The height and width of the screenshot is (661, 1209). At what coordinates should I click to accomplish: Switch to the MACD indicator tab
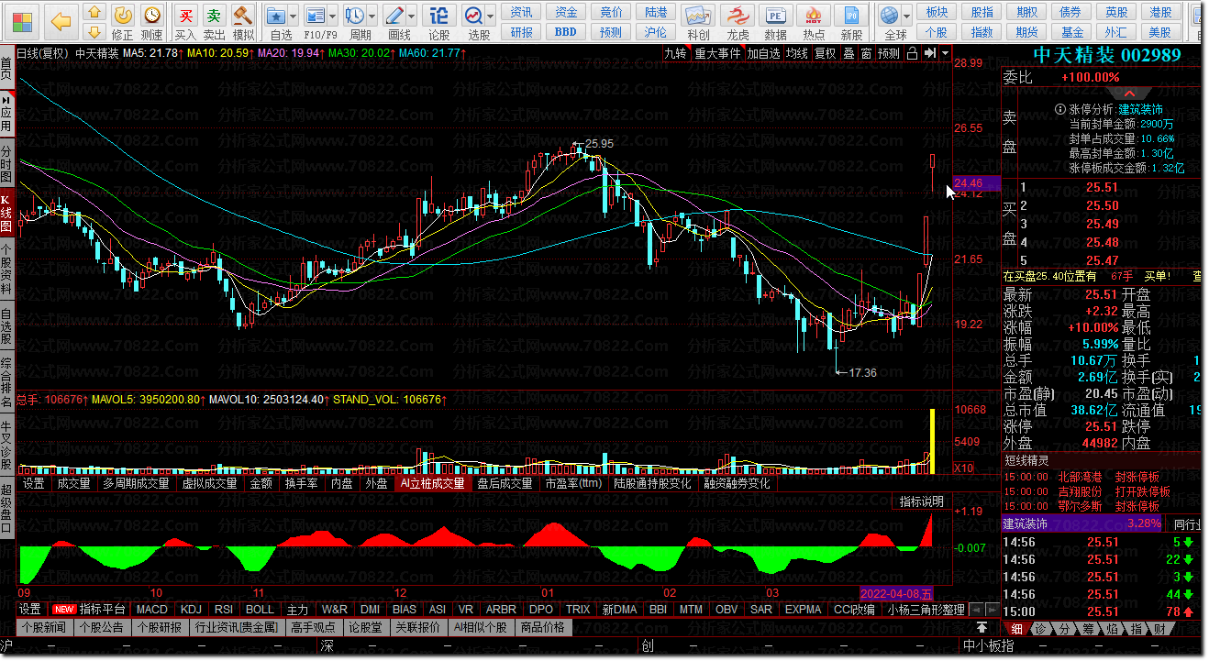tap(152, 610)
